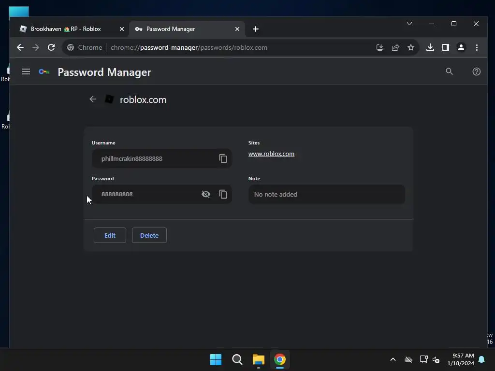
Task: Click the roblox.com page heading
Action: click(x=143, y=100)
